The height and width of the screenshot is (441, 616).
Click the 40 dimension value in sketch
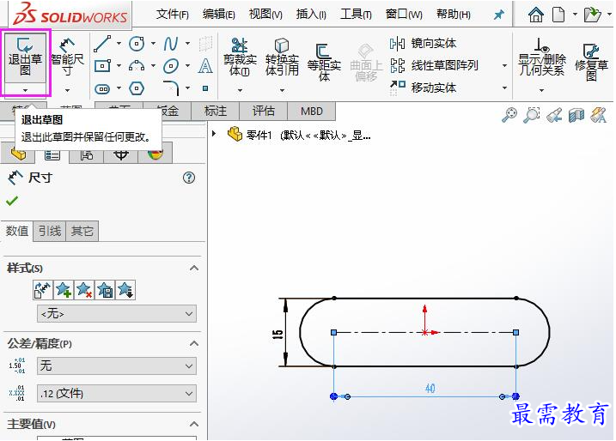(x=430, y=389)
